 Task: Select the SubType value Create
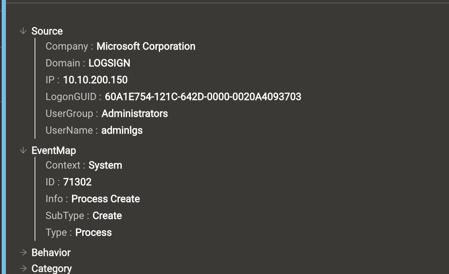click(x=107, y=216)
